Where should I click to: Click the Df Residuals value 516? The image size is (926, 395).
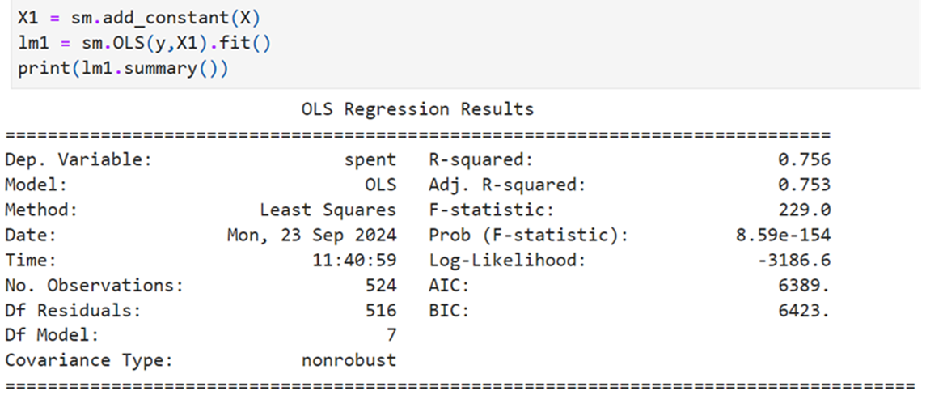380,311
